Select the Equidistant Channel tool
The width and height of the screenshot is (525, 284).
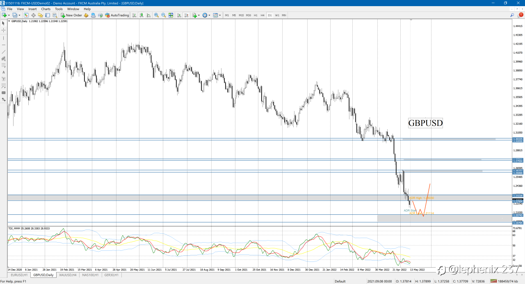(4, 59)
